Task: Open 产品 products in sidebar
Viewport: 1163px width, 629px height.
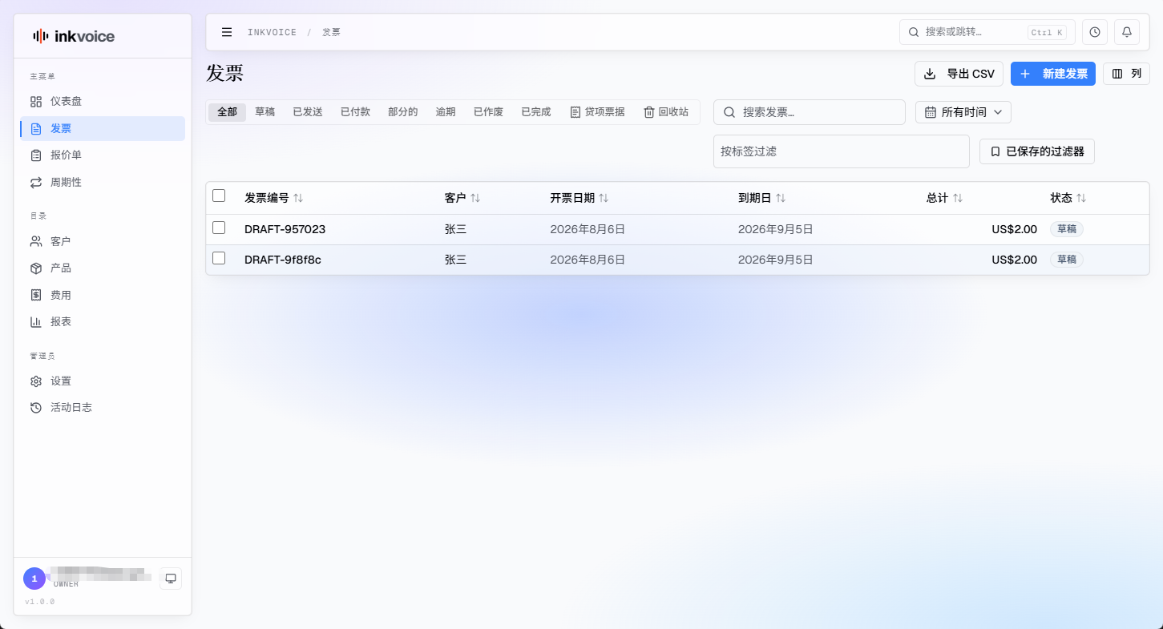Action: [x=103, y=268]
